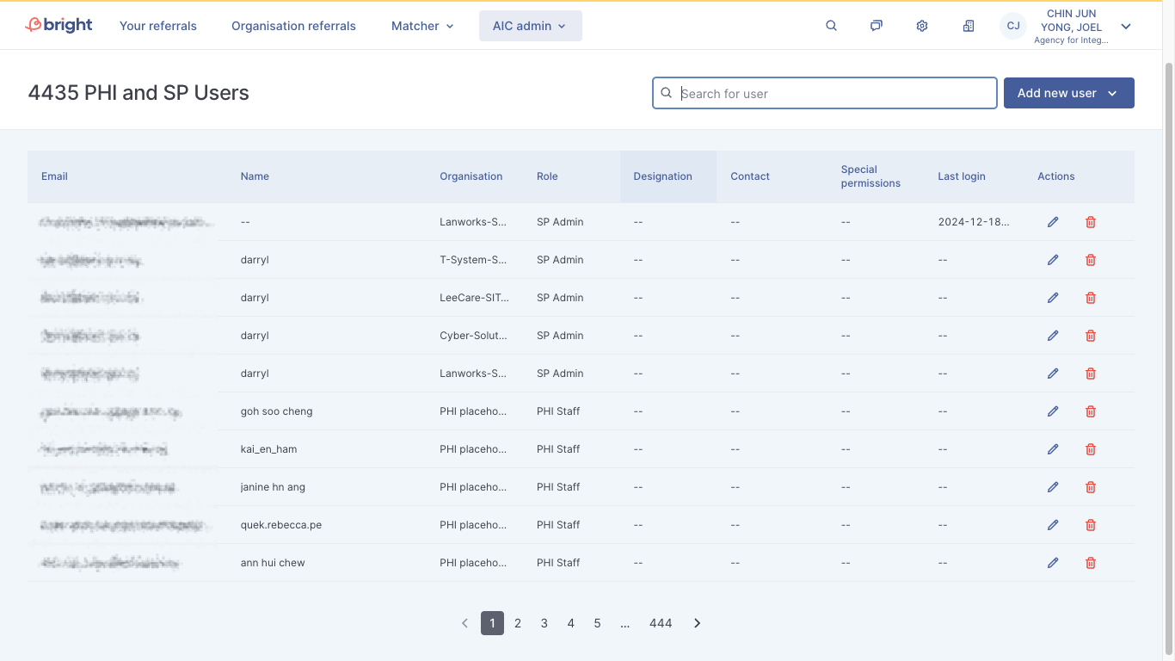1175x661 pixels.
Task: Jump to page 4
Action: 570,623
